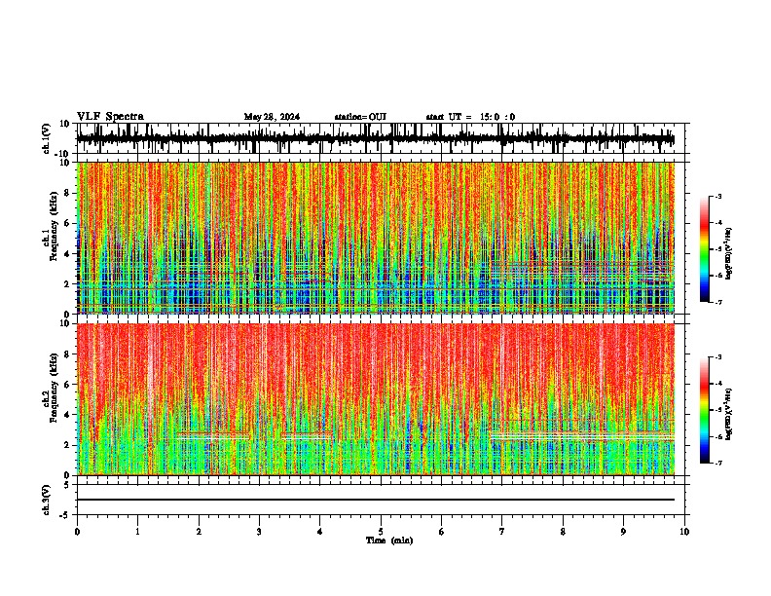Click the "-3" label on ch.1 color scale
Image resolution: width=771 pixels, height=596 pixels.
[718, 196]
